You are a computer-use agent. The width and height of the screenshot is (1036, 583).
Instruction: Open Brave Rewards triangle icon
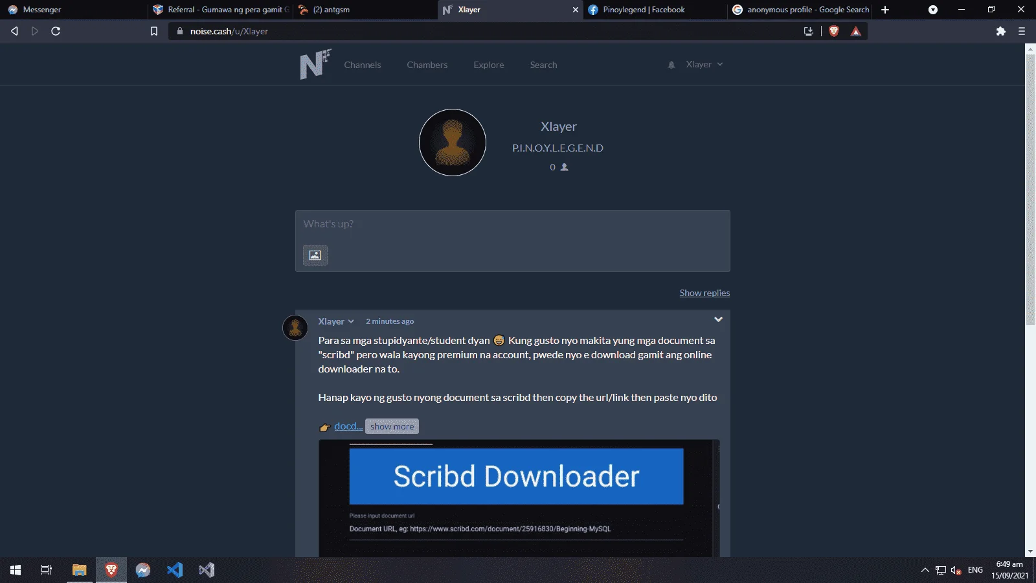pos(856,31)
